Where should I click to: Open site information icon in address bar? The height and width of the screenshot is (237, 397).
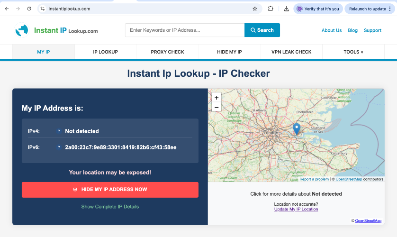click(43, 9)
